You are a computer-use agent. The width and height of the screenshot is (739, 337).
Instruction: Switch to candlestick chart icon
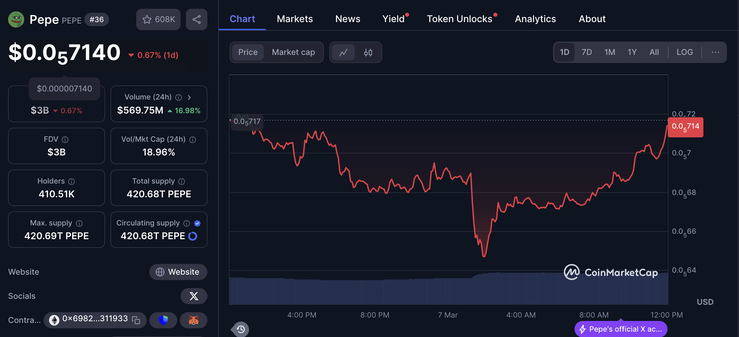368,52
